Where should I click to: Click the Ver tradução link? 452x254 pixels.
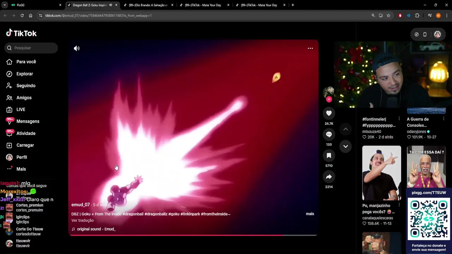[82, 220]
